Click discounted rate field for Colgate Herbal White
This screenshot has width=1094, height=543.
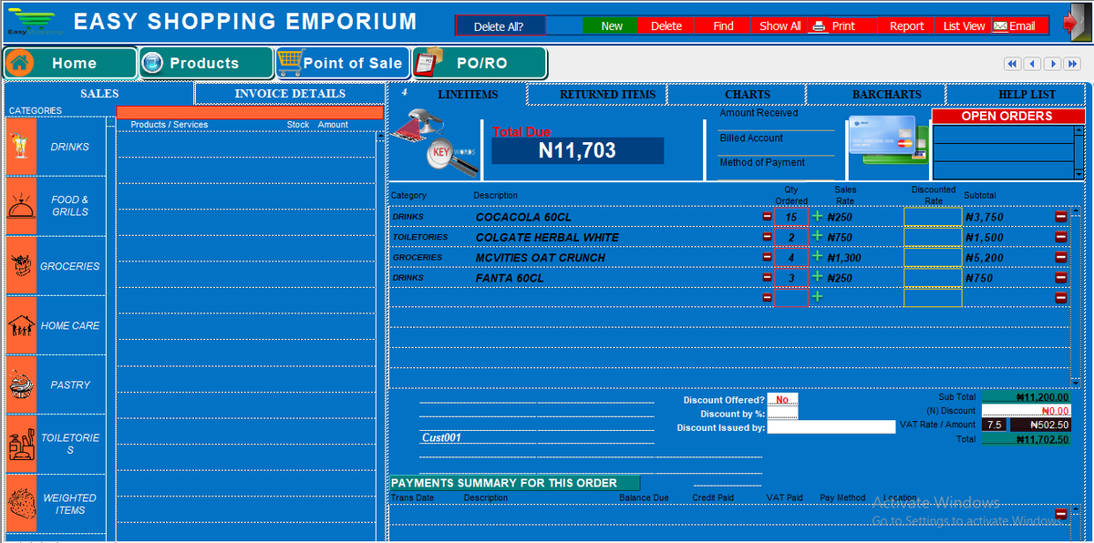pos(933,237)
